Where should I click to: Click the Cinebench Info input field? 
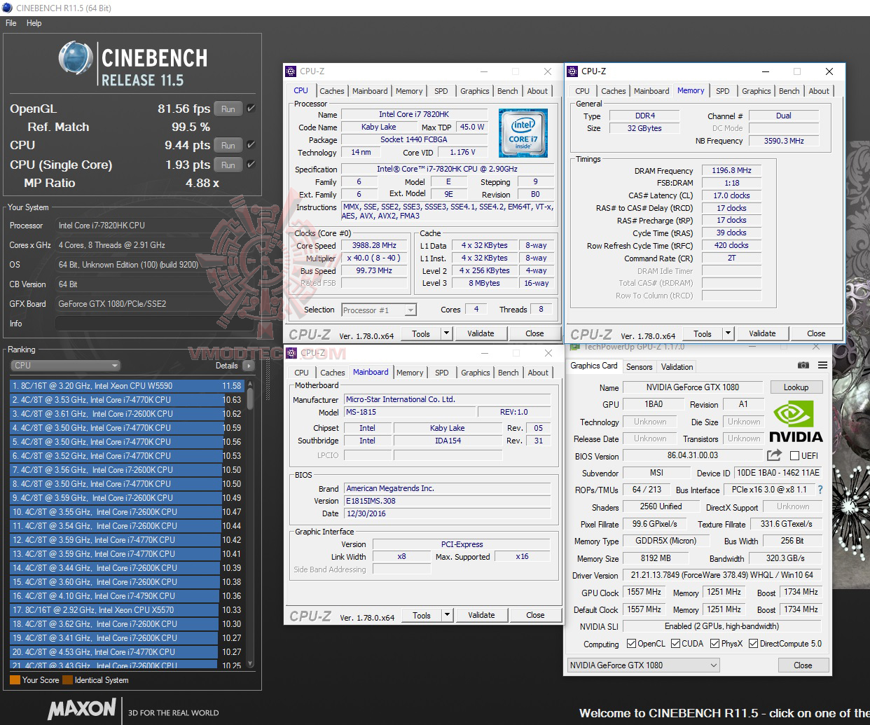154,324
